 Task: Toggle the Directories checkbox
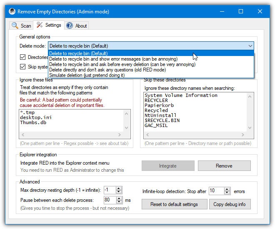click(22, 57)
